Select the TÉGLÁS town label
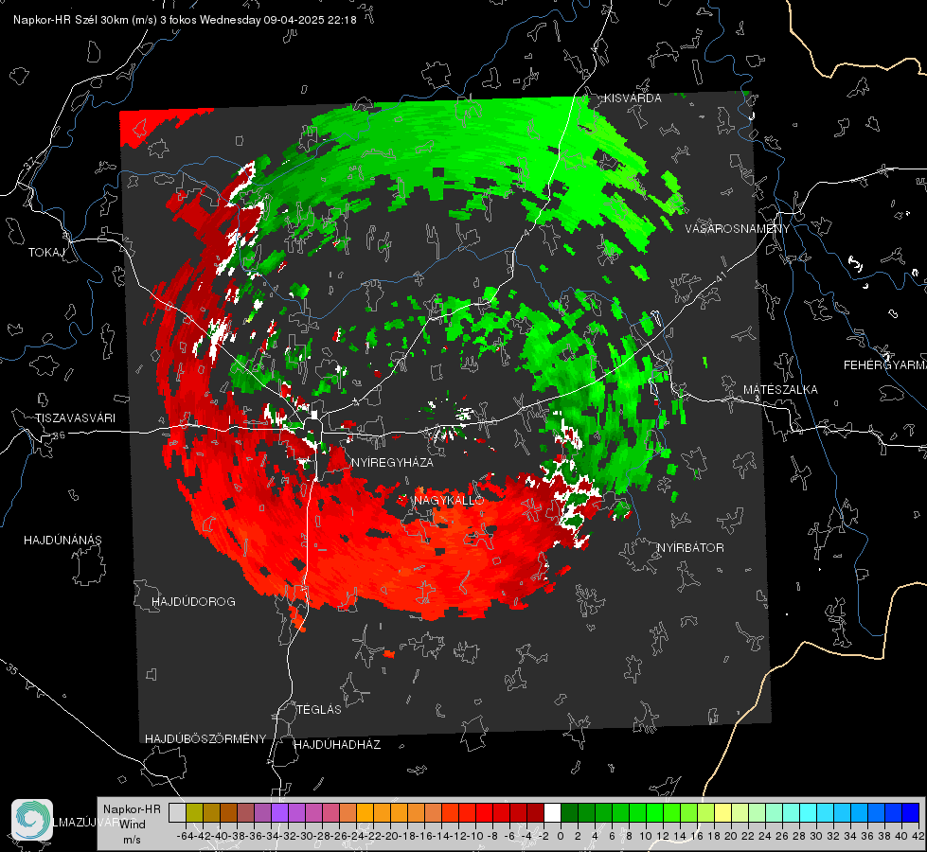The image size is (927, 852). (319, 710)
